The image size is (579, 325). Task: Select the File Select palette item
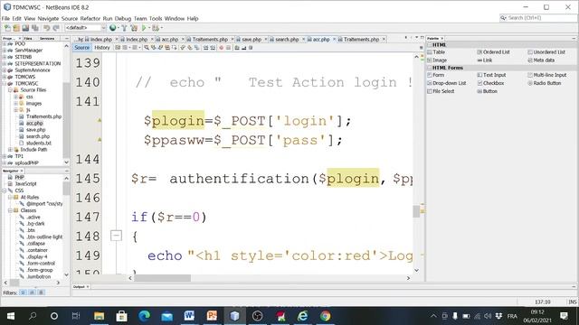tap(441, 91)
